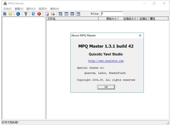Click the blue info toolbar icon

click(18, 14)
